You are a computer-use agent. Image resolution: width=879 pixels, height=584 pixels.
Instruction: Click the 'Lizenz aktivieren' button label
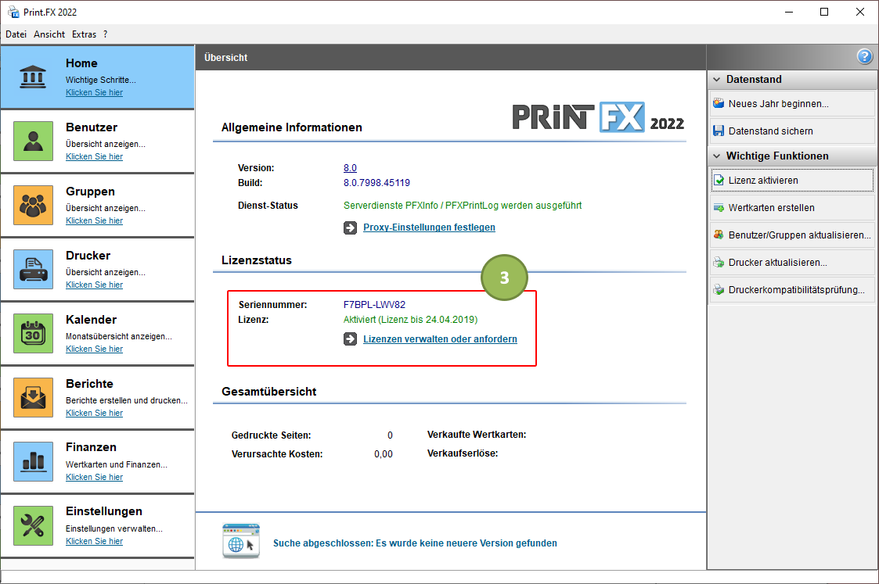763,181
